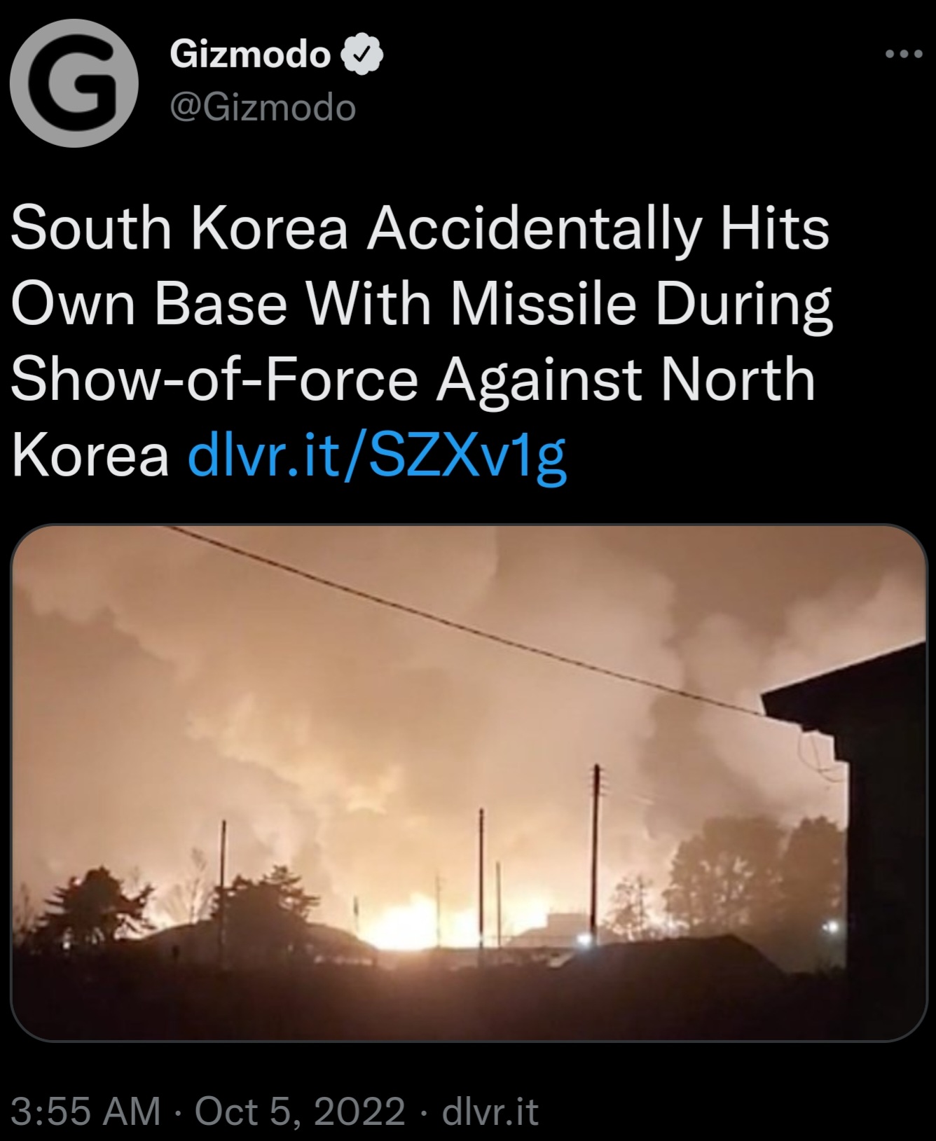936x1141 pixels.
Task: Click the Oct 5, 2022 date
Action: pyautogui.click(x=300, y=1111)
